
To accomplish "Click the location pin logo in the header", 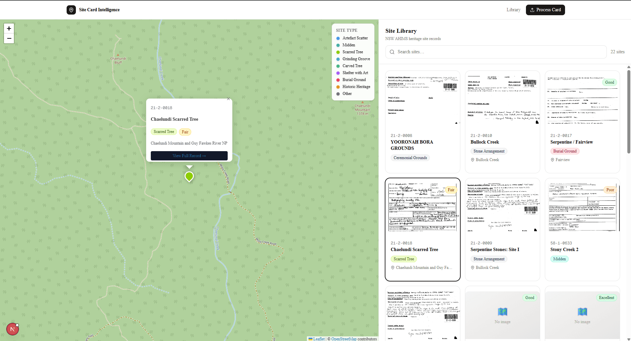I will (x=71, y=10).
